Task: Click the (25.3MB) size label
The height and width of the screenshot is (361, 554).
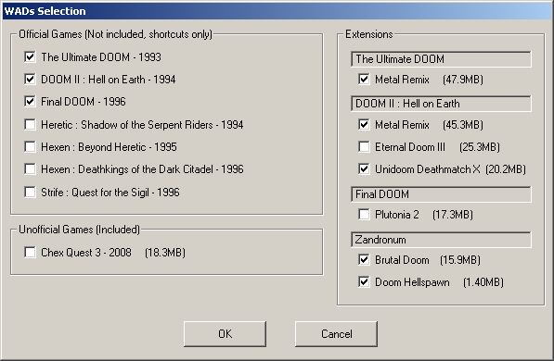Action: (480, 146)
